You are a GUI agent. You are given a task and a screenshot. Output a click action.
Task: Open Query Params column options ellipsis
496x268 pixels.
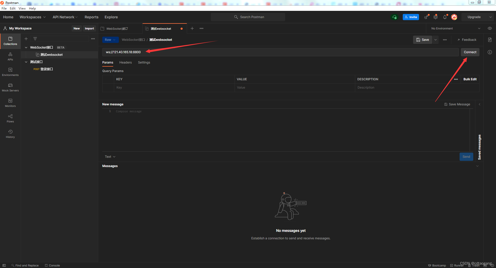click(456, 79)
